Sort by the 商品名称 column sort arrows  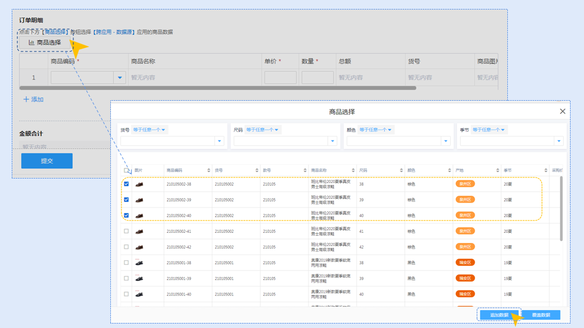[x=353, y=171]
